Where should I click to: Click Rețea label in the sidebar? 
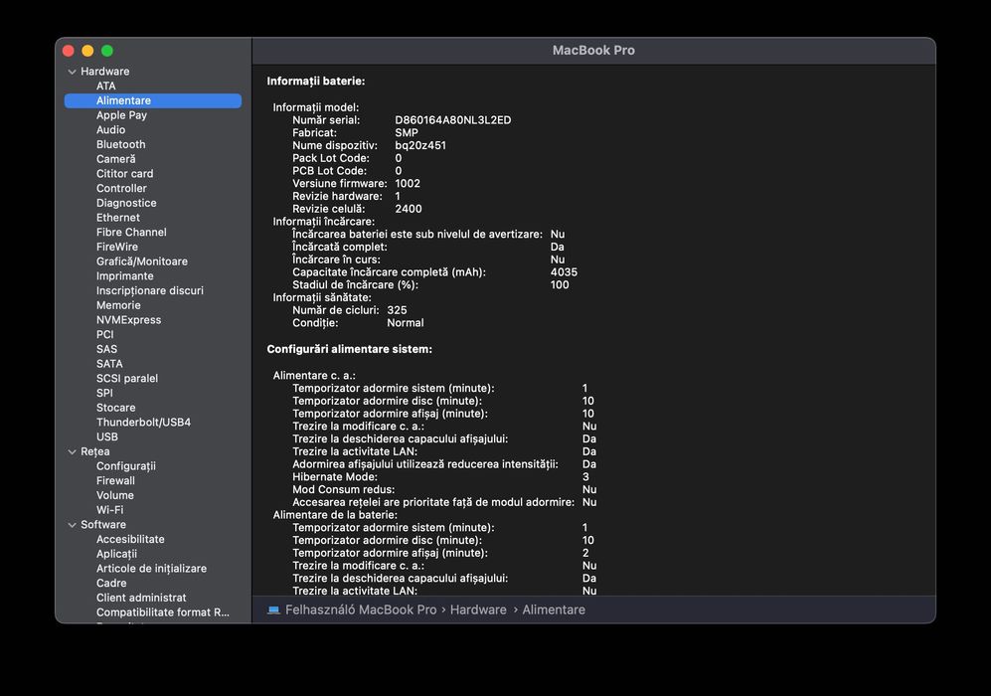(94, 452)
